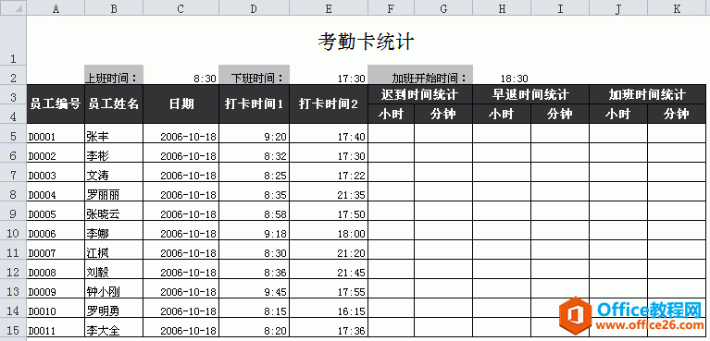
Task: Select column D header
Action: 254,8
